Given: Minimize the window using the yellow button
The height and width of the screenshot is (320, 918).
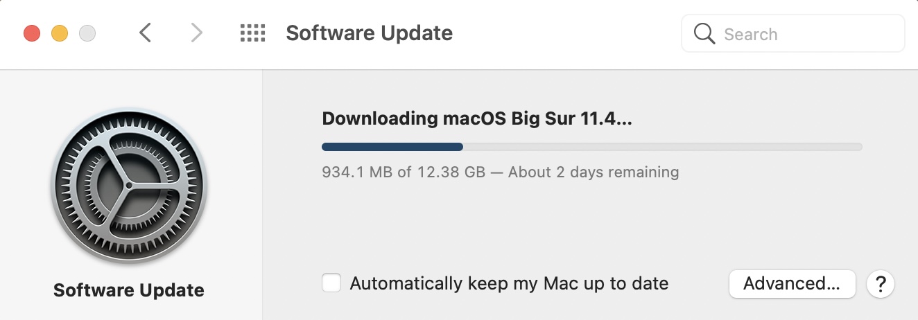Looking at the screenshot, I should coord(60,33).
